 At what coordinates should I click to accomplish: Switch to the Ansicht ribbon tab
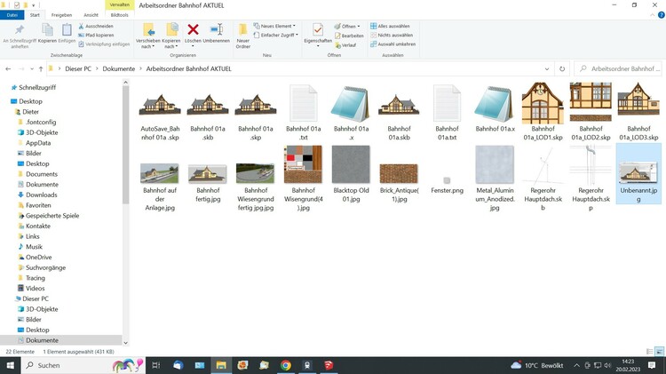91,15
